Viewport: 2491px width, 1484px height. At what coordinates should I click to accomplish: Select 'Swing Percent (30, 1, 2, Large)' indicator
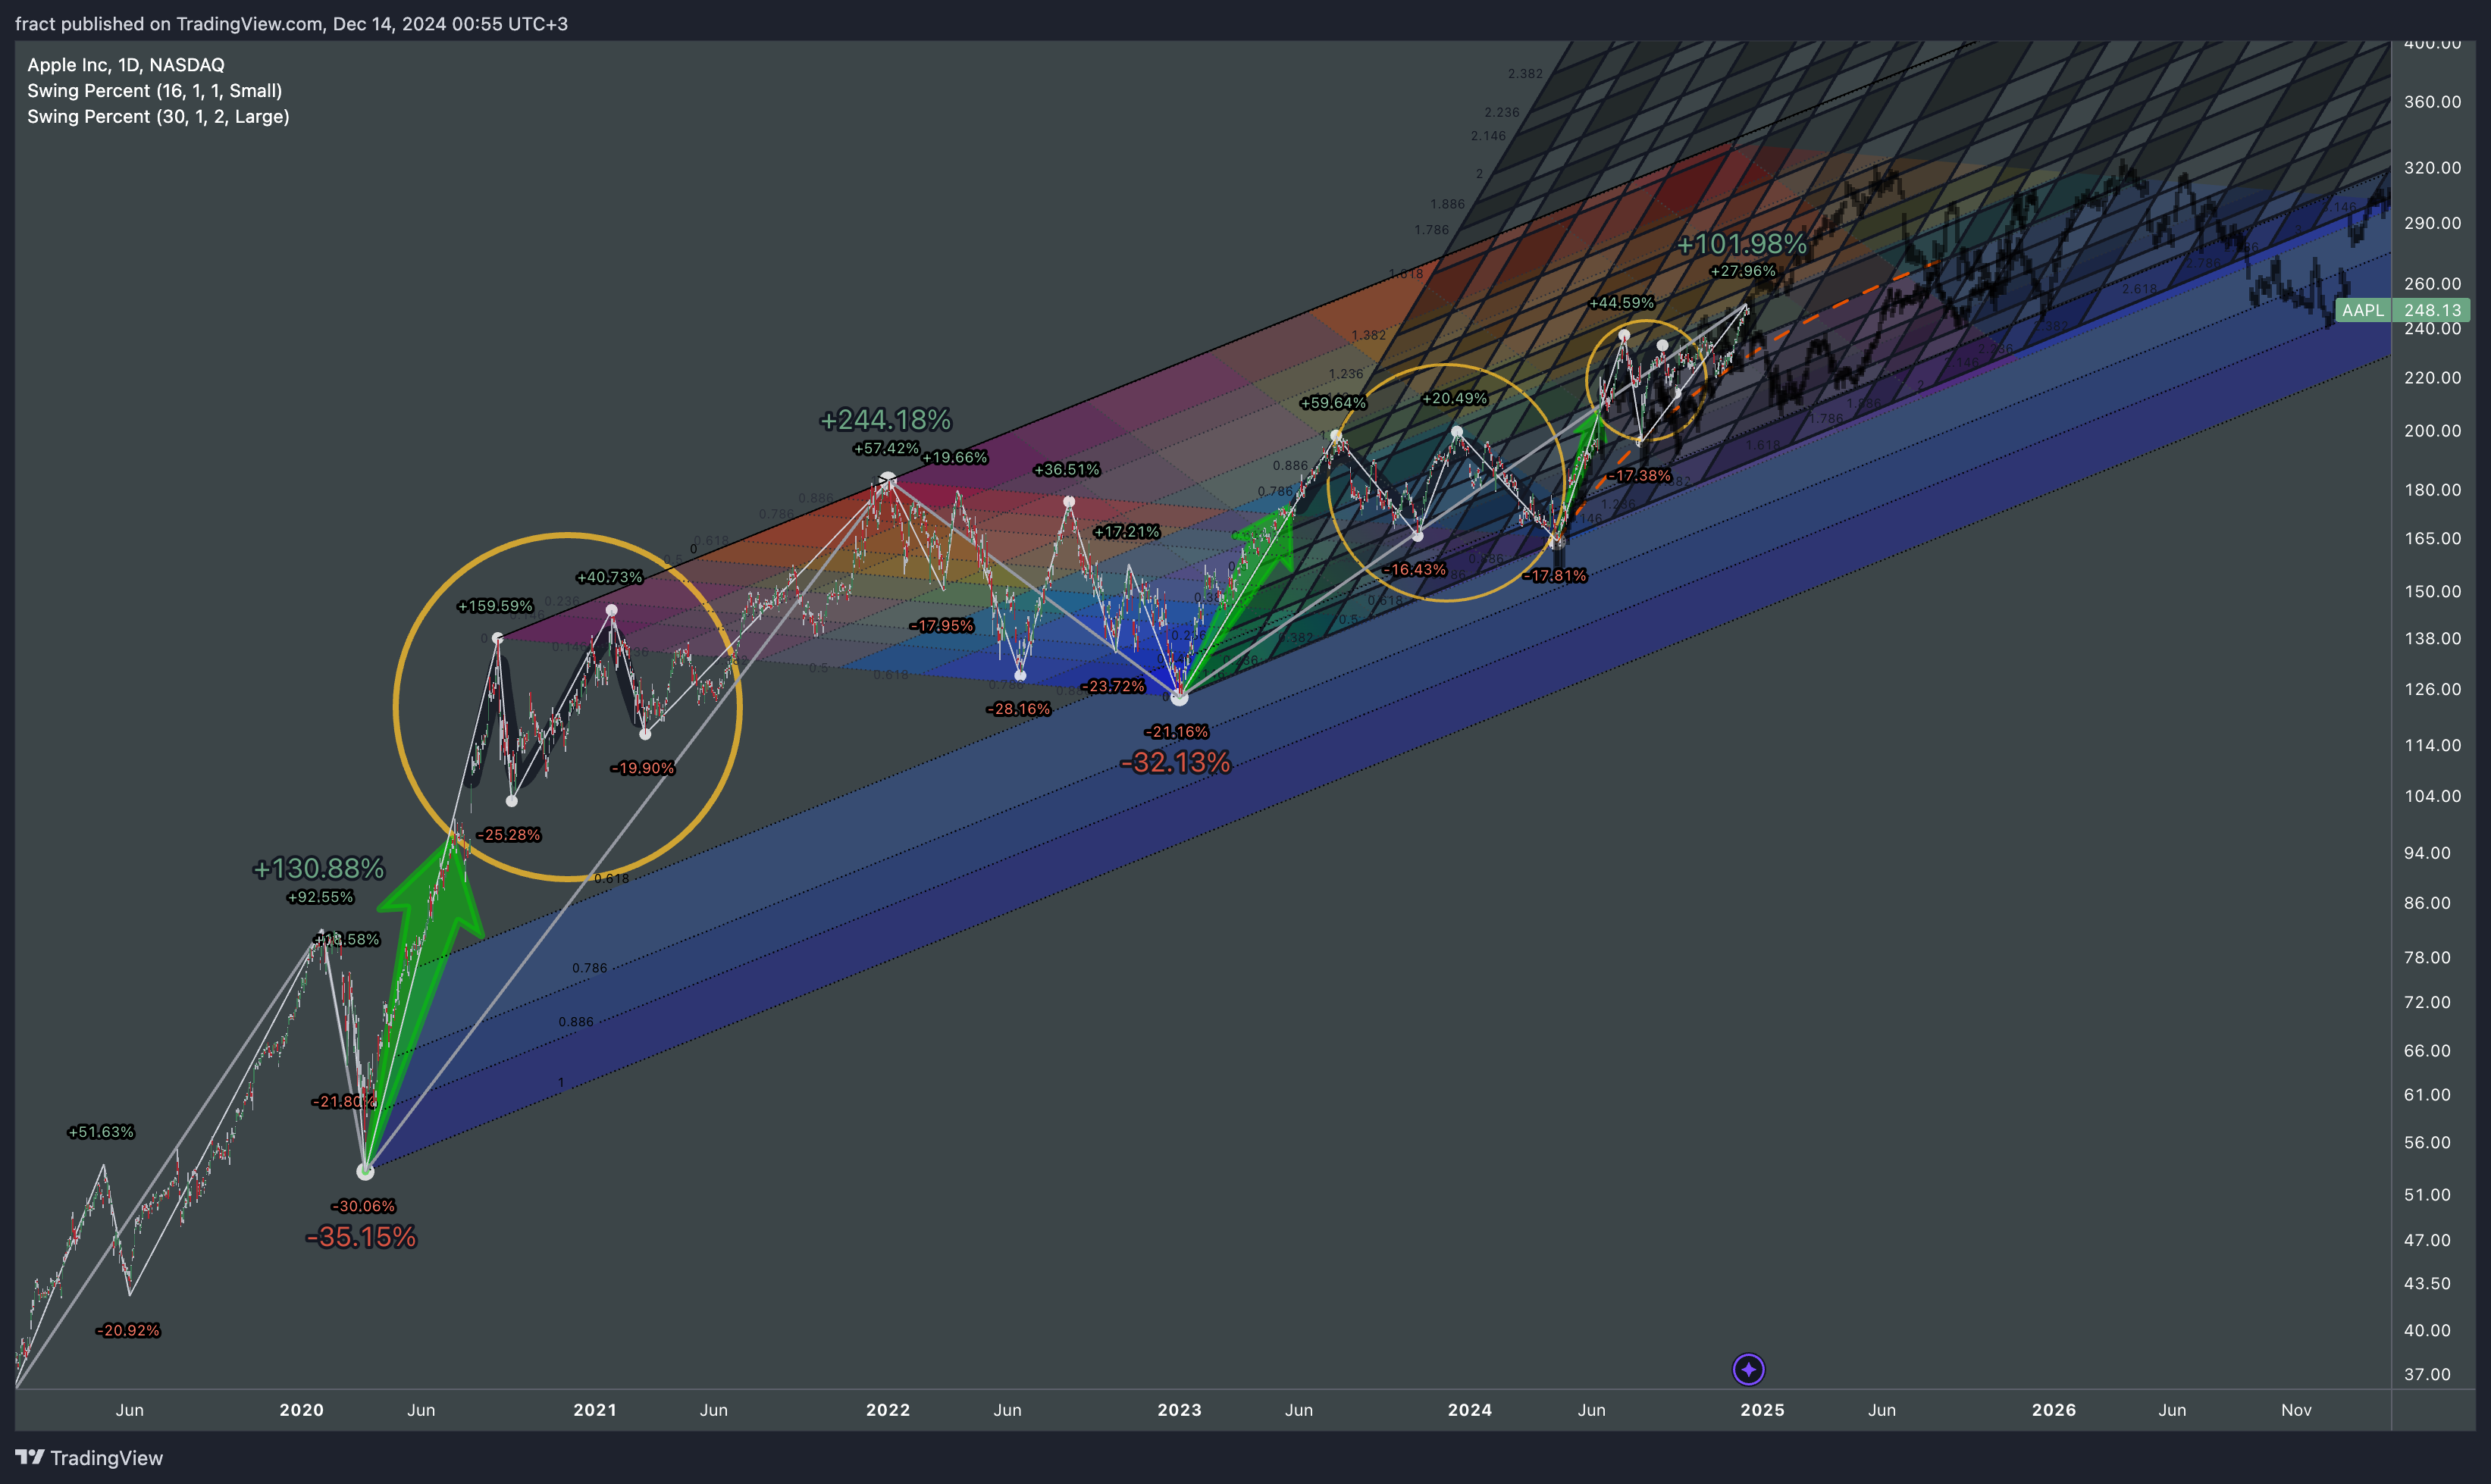coord(158,117)
